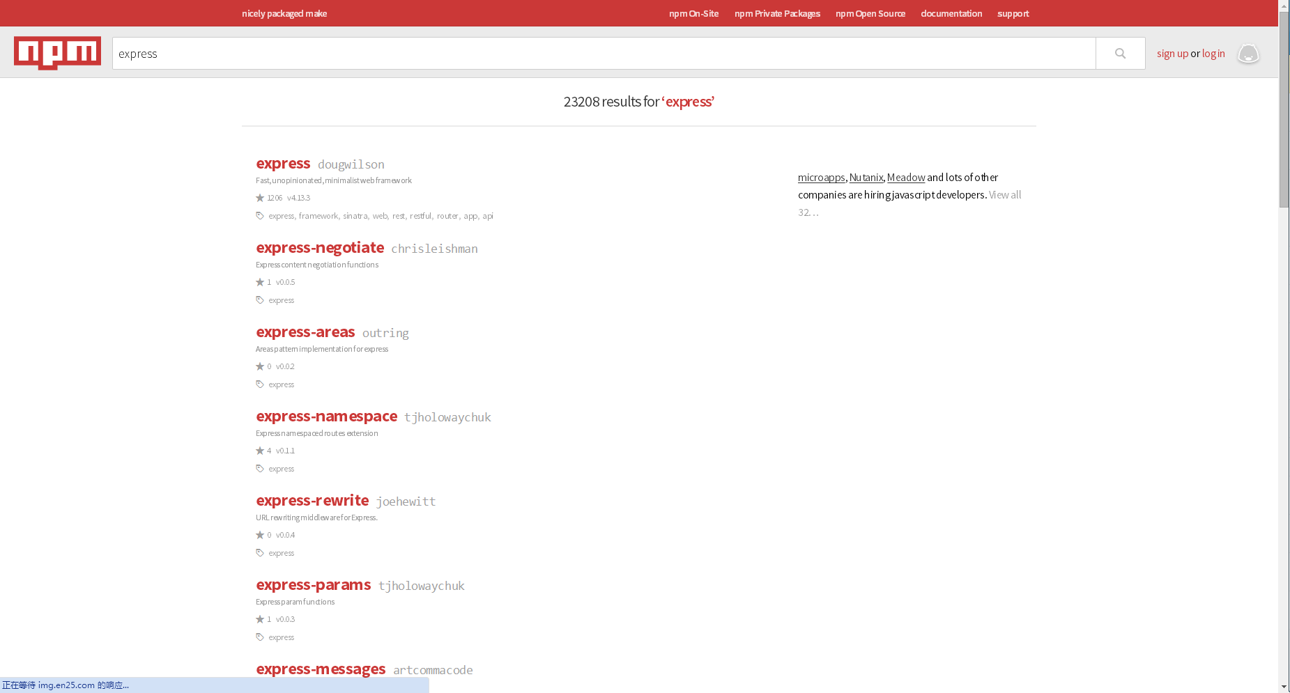Click the nicely packaged make tagline
Image resolution: width=1290 pixels, height=693 pixels.
coord(284,13)
